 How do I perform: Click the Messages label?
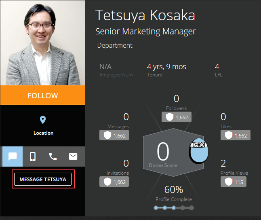[118, 127]
